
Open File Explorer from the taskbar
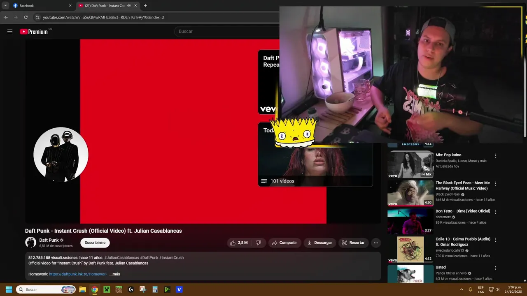coord(82,289)
